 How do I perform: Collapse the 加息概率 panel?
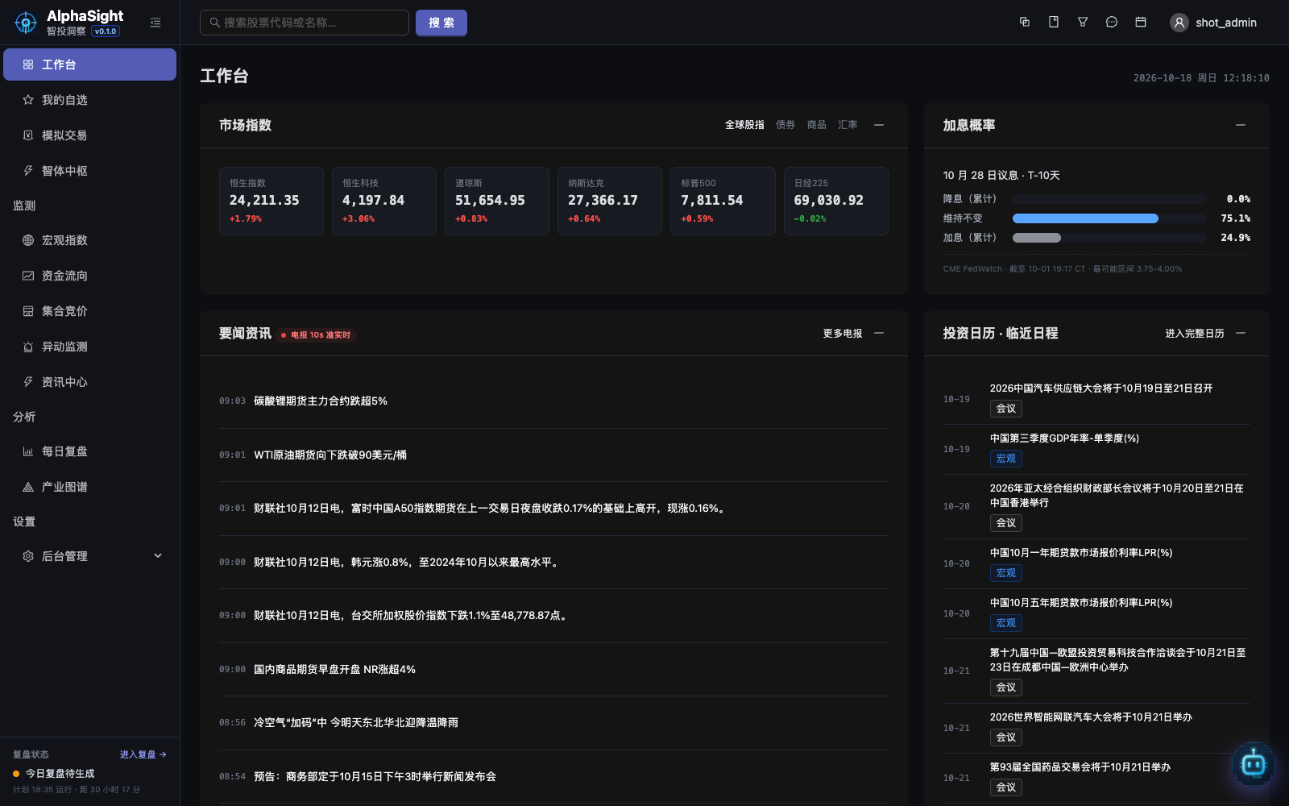(1241, 125)
